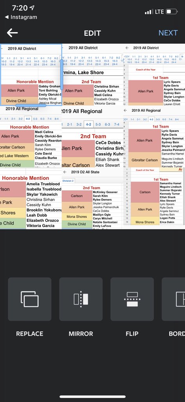The width and height of the screenshot is (185, 402).
Task: Select the All District 2nd Team photo
Action: [92, 75]
